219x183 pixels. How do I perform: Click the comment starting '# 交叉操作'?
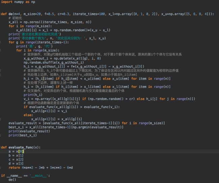(74, 91)
